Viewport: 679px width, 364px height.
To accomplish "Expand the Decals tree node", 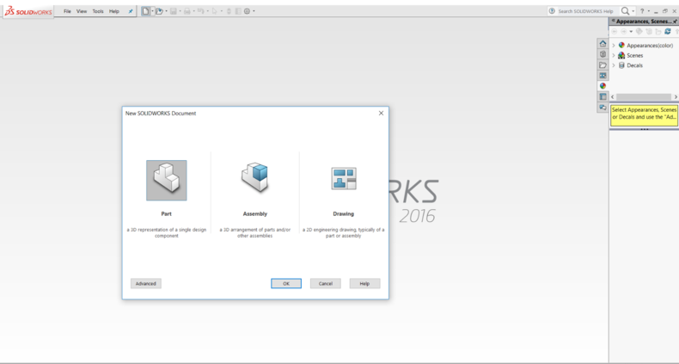I will coord(614,65).
